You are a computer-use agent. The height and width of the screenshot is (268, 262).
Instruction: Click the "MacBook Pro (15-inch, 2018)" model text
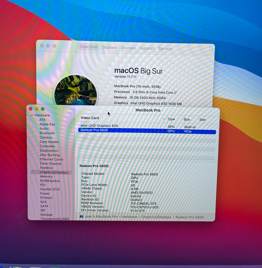137,86
